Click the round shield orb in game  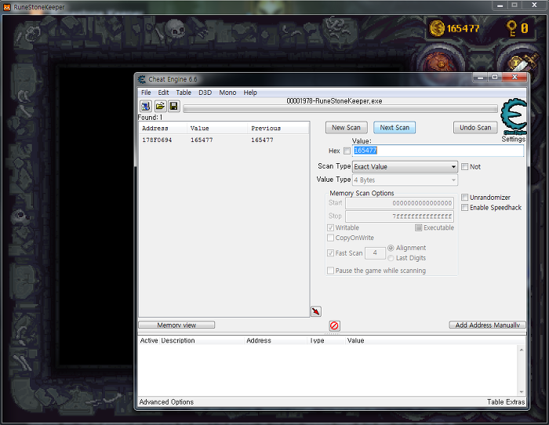tap(441, 64)
